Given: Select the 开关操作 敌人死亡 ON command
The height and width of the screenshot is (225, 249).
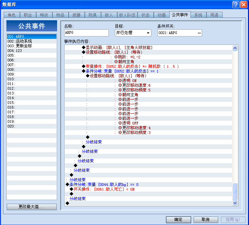Looking at the screenshot, I should point(148,189).
